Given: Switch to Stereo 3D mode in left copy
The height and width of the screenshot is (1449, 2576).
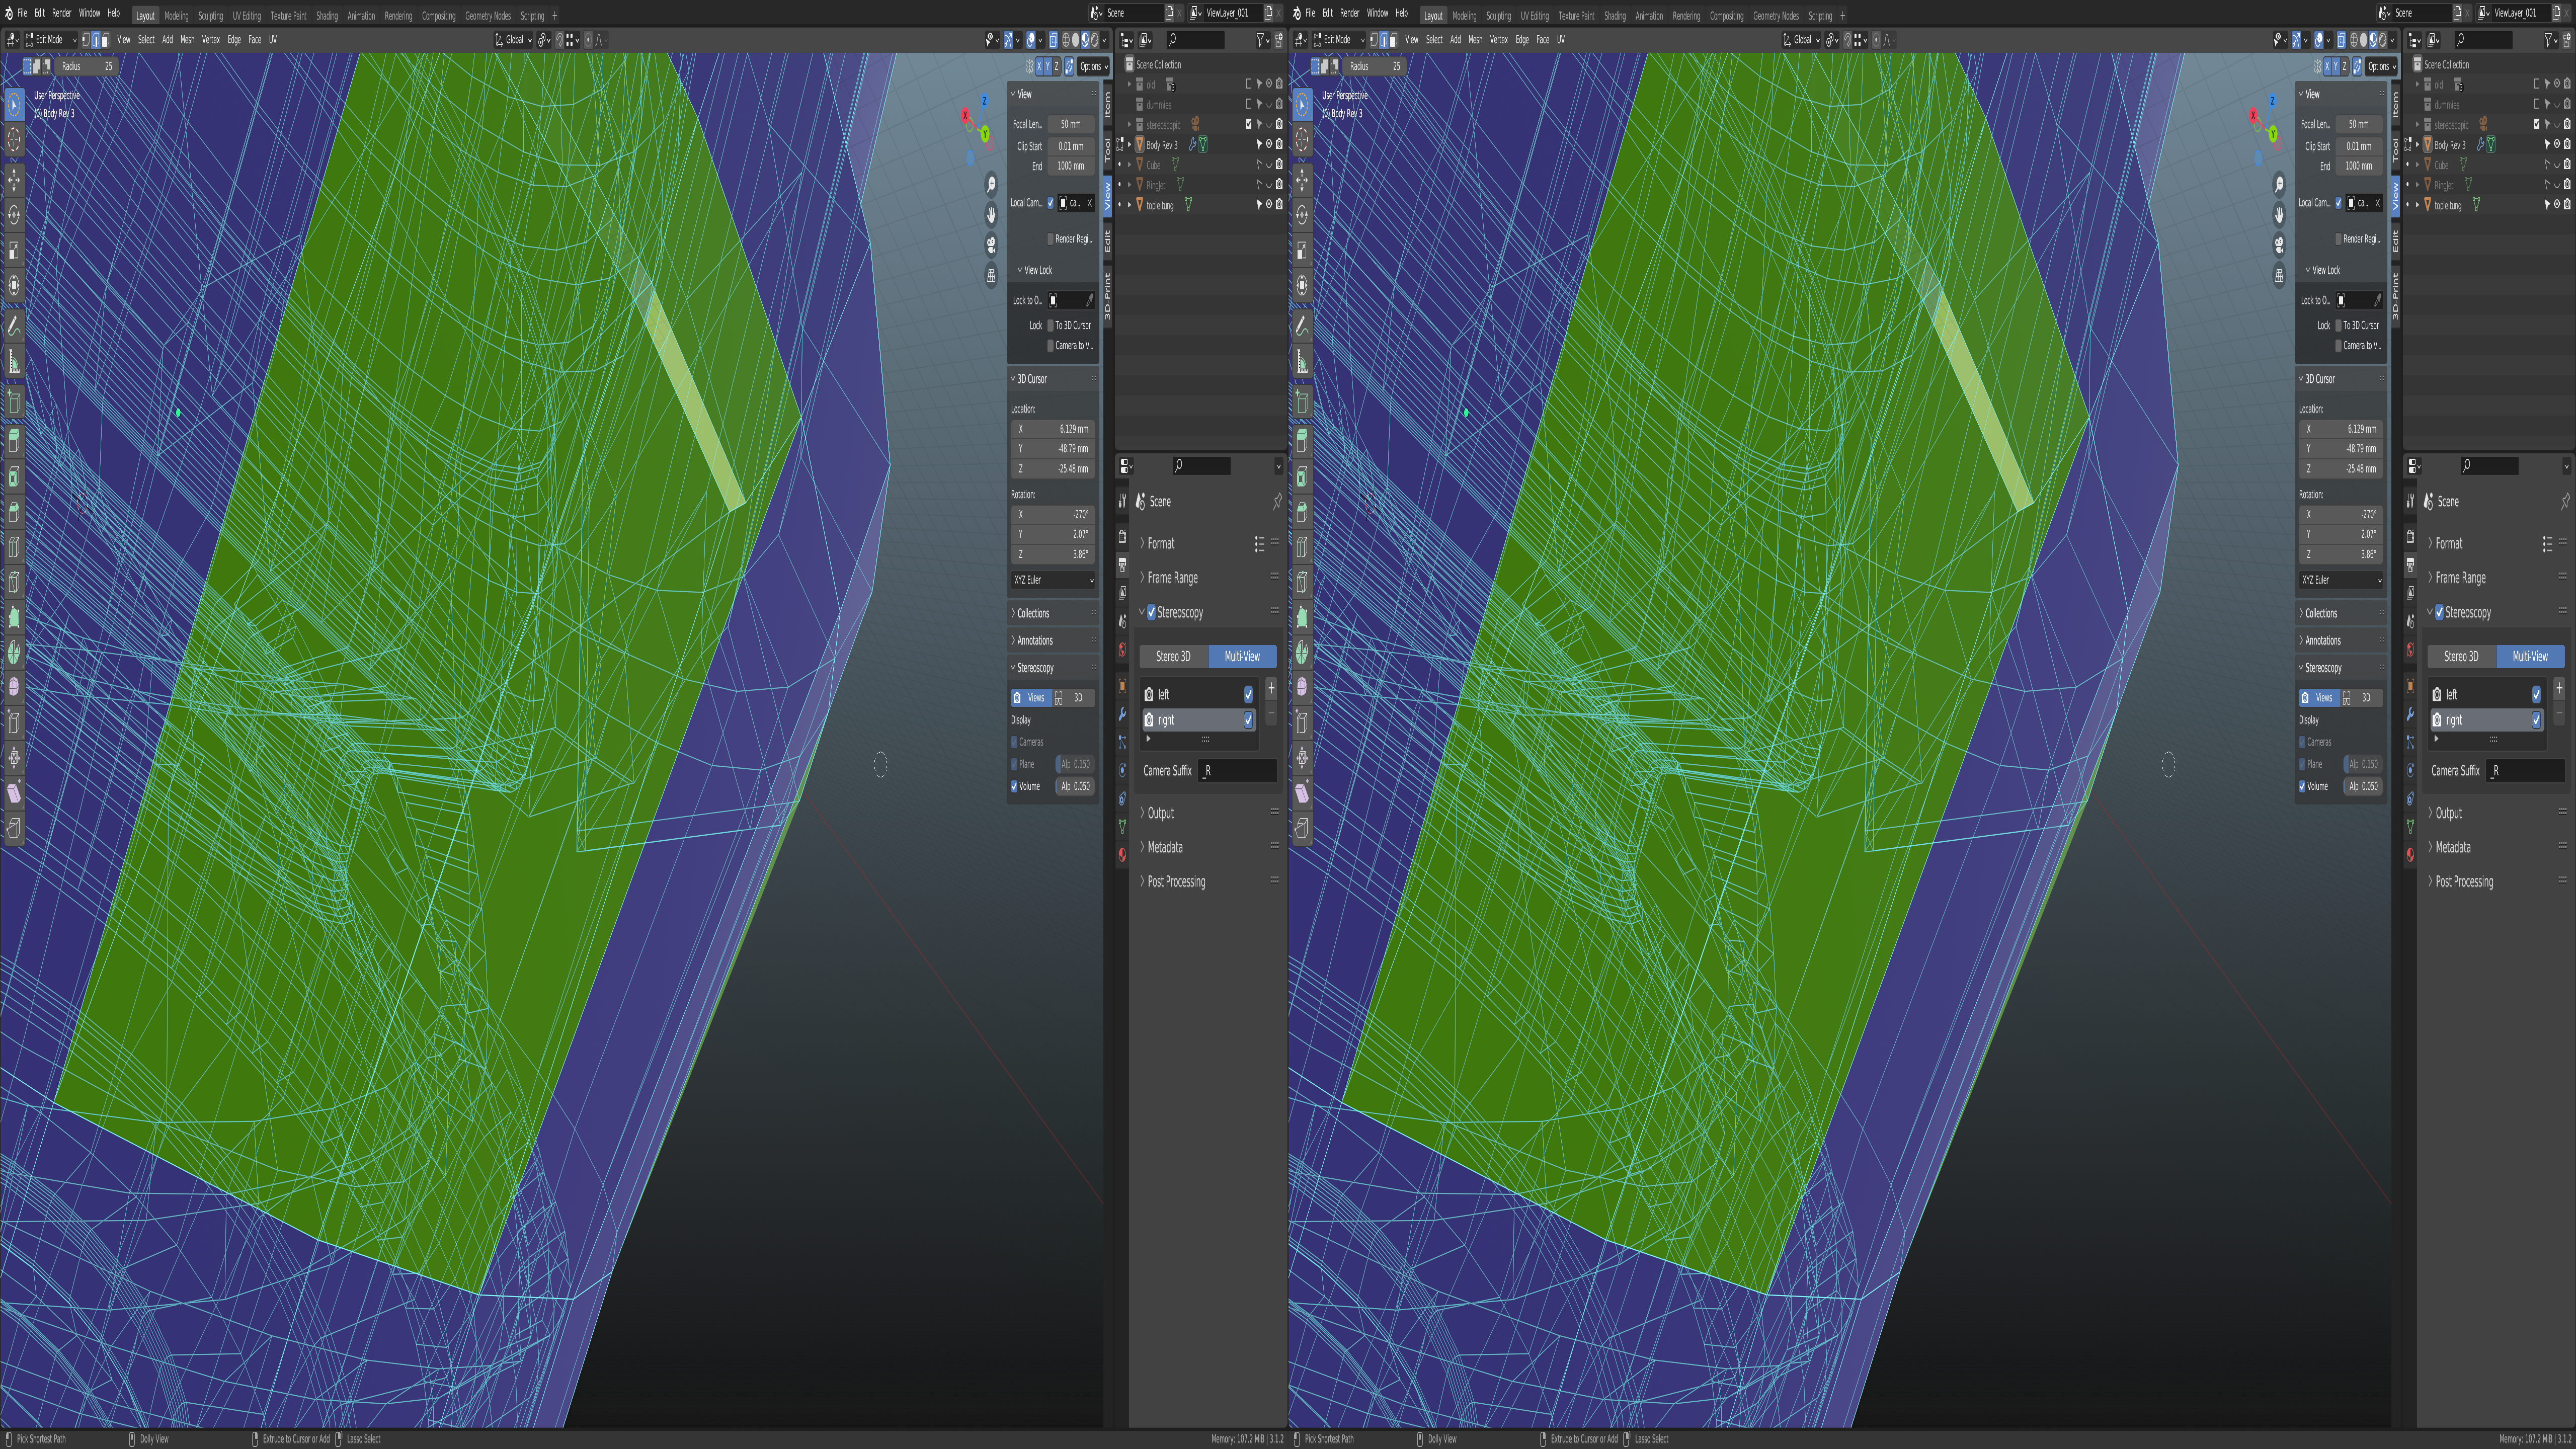Looking at the screenshot, I should pyautogui.click(x=1173, y=656).
